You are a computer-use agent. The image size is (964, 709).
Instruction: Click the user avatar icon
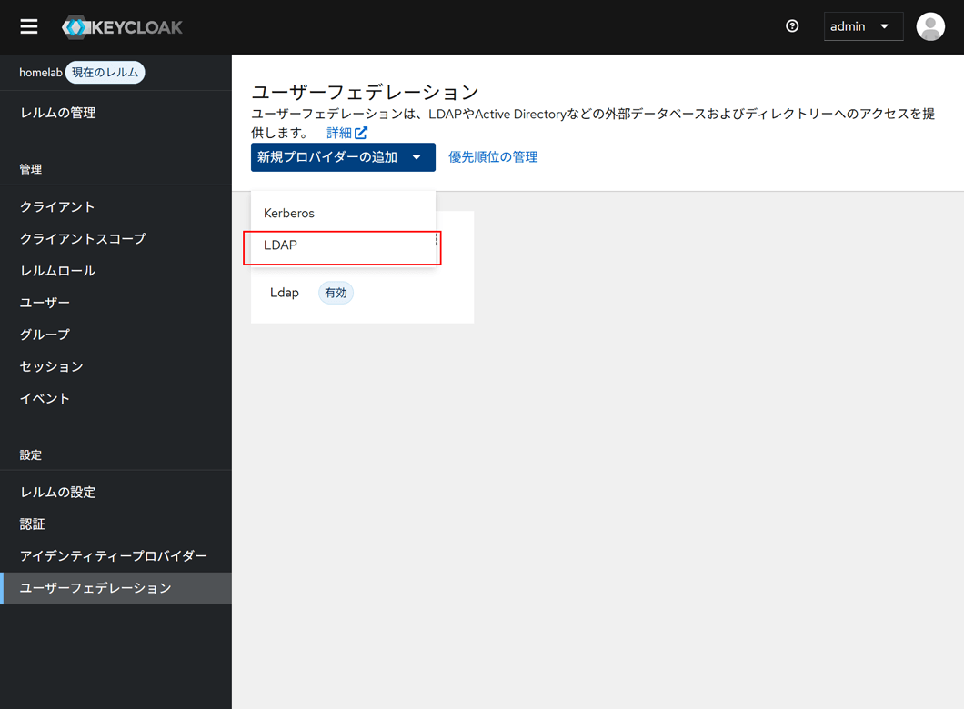pos(929,26)
